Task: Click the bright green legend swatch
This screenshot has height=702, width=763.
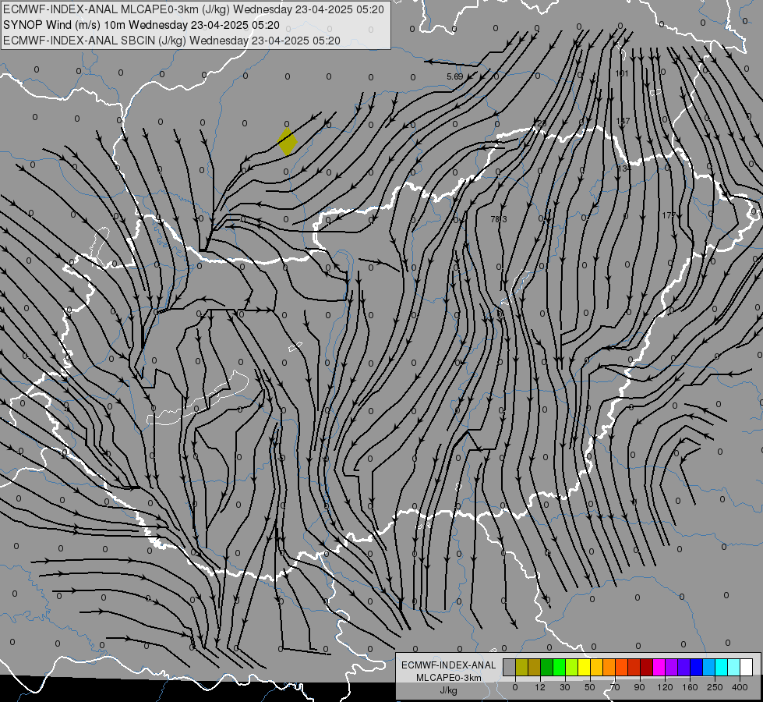Action: pos(559,667)
